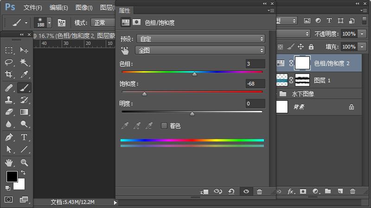Toggle lock transparent pixels icon
The width and height of the screenshot is (371, 208).
point(281,47)
